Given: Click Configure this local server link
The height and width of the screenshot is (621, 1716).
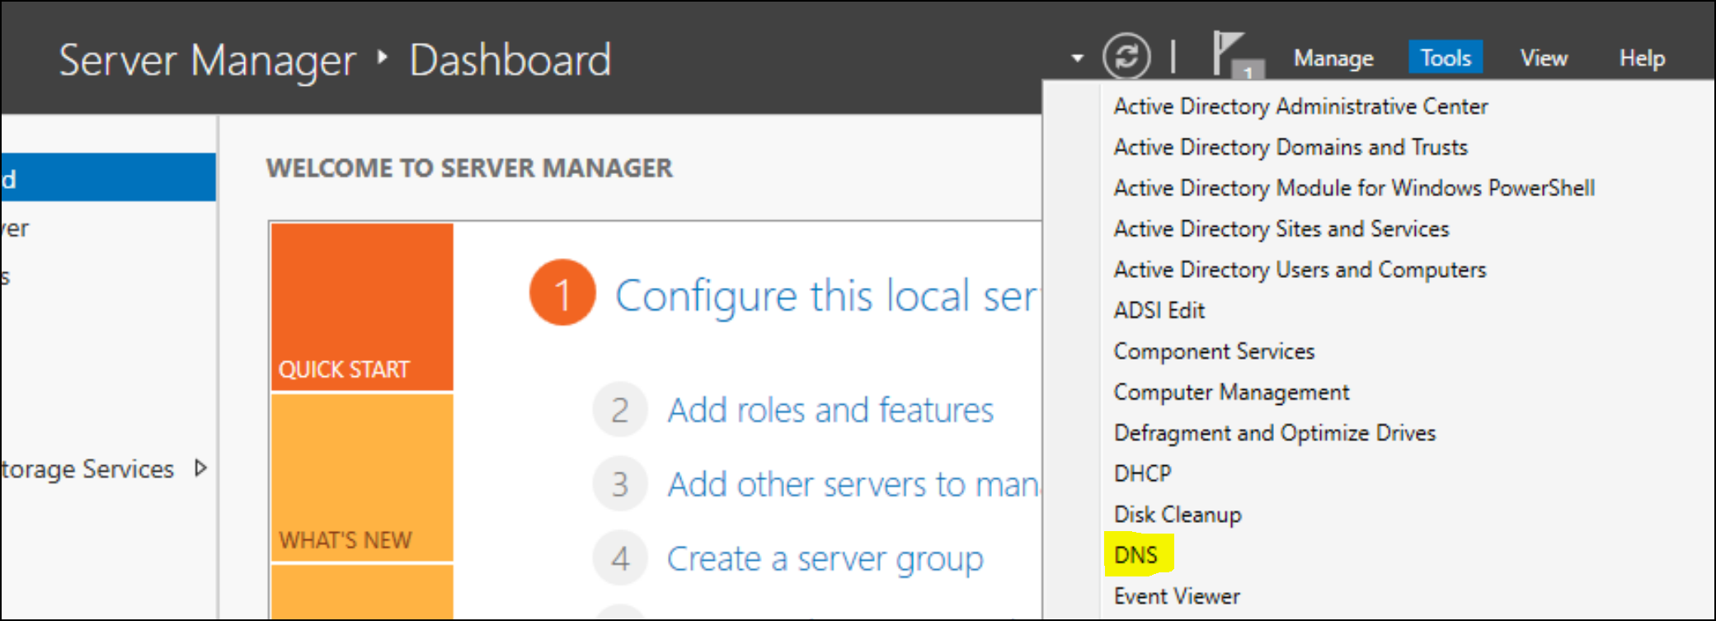Looking at the screenshot, I should pos(826,295).
